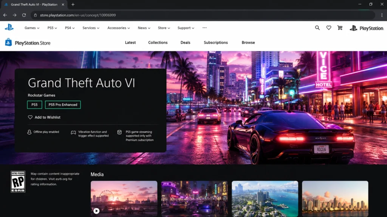The image size is (387, 217).
Task: Click the PS5 game streaming Premium subscription text
Action: (x=139, y=136)
